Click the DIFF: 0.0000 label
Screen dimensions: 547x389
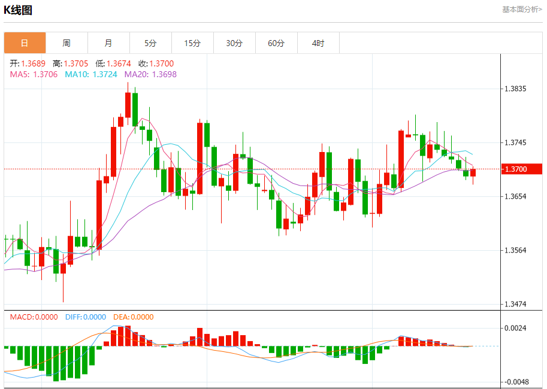pyautogui.click(x=86, y=317)
